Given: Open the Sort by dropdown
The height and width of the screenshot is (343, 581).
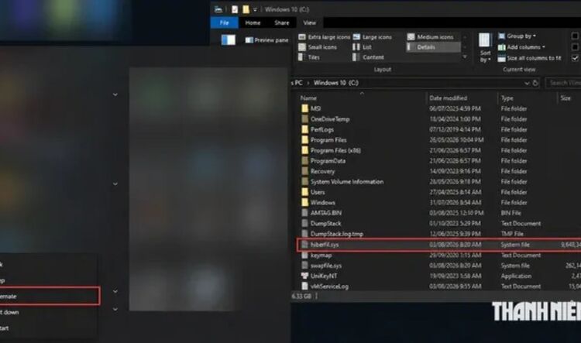Looking at the screenshot, I should 485,48.
